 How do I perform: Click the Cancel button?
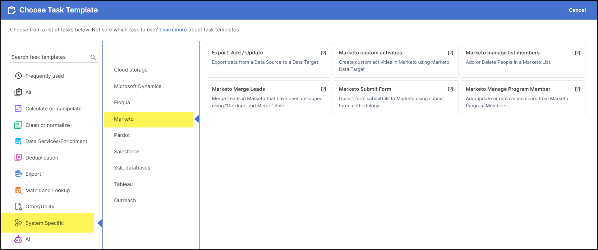pos(577,10)
